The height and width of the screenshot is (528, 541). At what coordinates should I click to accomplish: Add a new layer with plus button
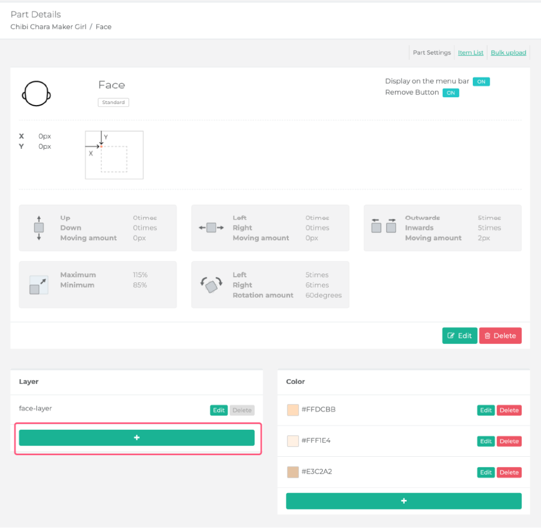click(x=137, y=438)
